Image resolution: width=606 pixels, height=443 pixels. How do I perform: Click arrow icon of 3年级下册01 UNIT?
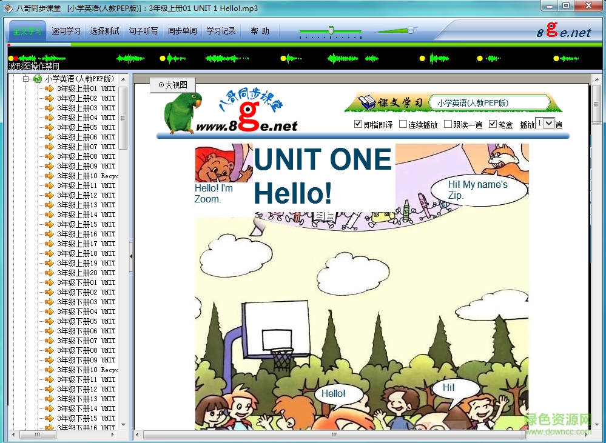point(49,282)
